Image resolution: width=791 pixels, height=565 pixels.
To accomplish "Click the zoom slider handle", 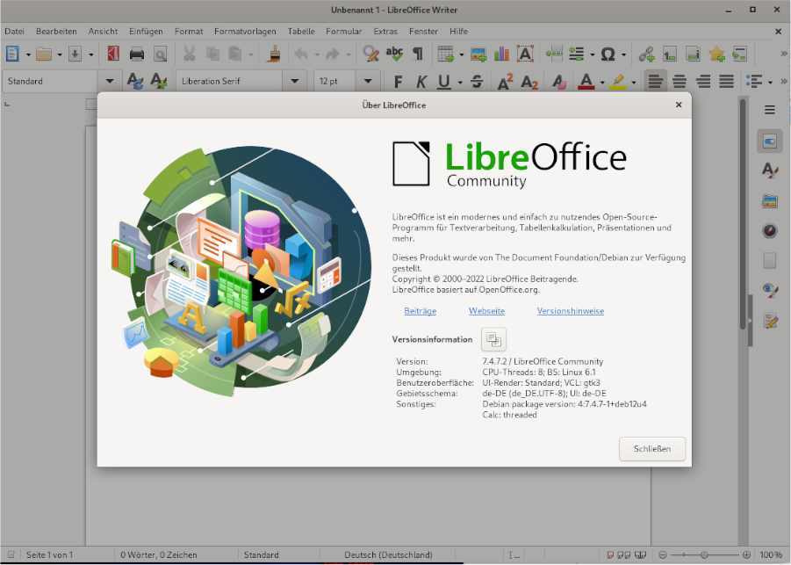I will [704, 555].
